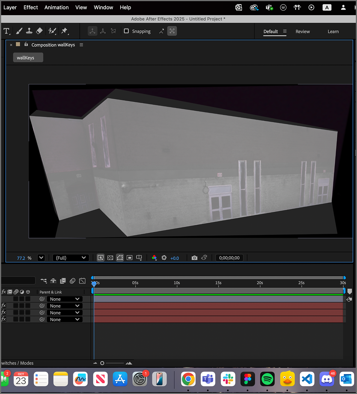The width and height of the screenshot is (357, 394).
Task: Switch to the Review workspace tab
Action: [303, 32]
